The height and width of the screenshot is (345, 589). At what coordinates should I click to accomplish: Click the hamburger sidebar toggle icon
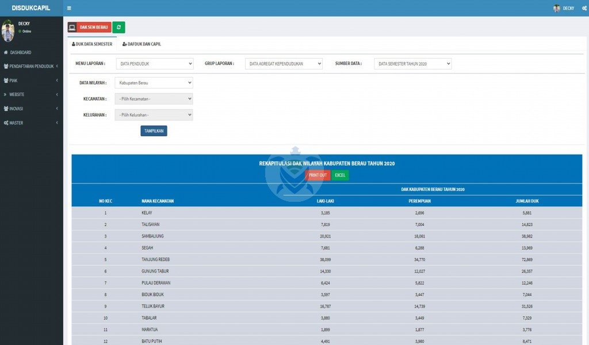pos(69,8)
